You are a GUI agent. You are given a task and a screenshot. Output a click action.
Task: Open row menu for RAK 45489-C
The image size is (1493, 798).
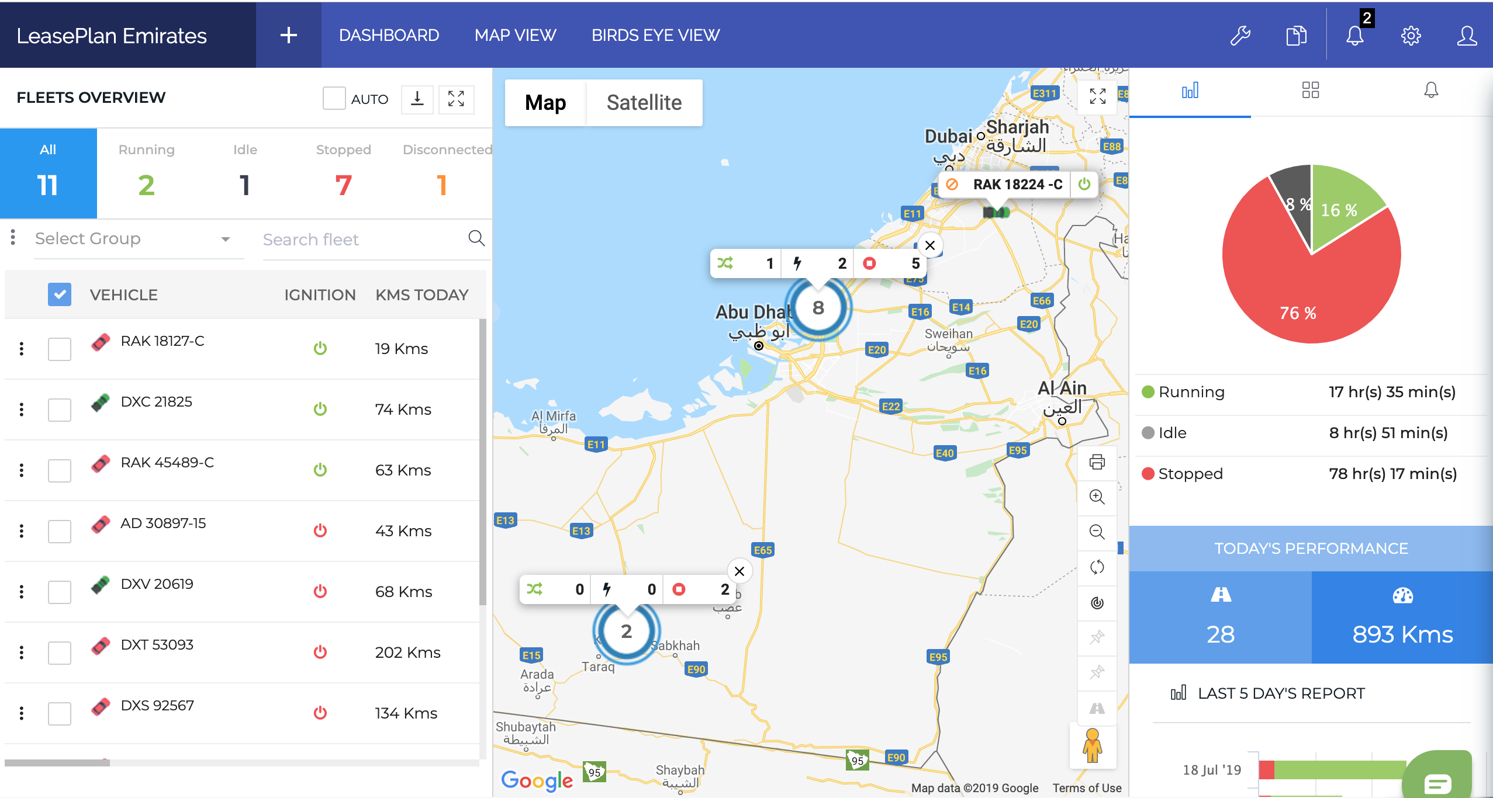pyautogui.click(x=22, y=470)
